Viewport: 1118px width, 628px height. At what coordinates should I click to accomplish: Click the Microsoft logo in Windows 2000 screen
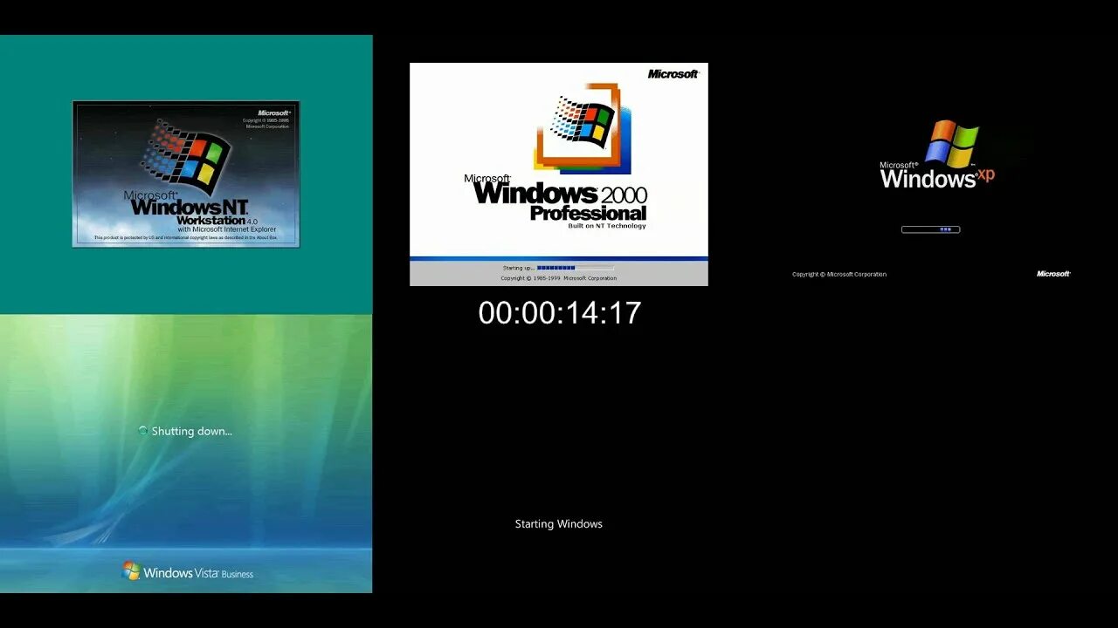[673, 74]
